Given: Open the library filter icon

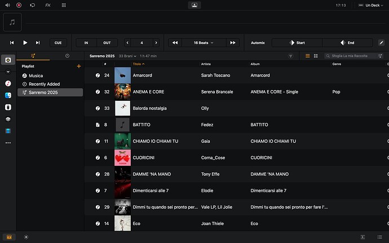Looking at the screenshot, I should [x=291, y=56].
